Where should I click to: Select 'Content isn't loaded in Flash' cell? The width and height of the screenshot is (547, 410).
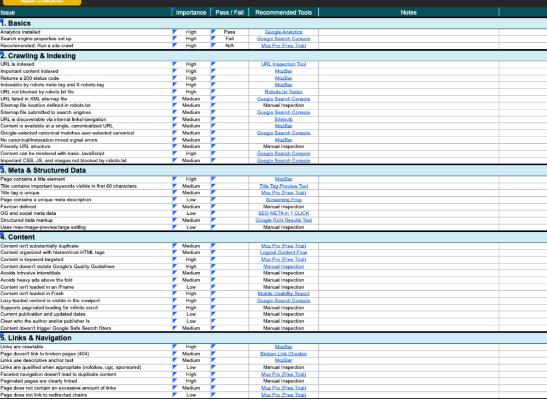pos(86,294)
